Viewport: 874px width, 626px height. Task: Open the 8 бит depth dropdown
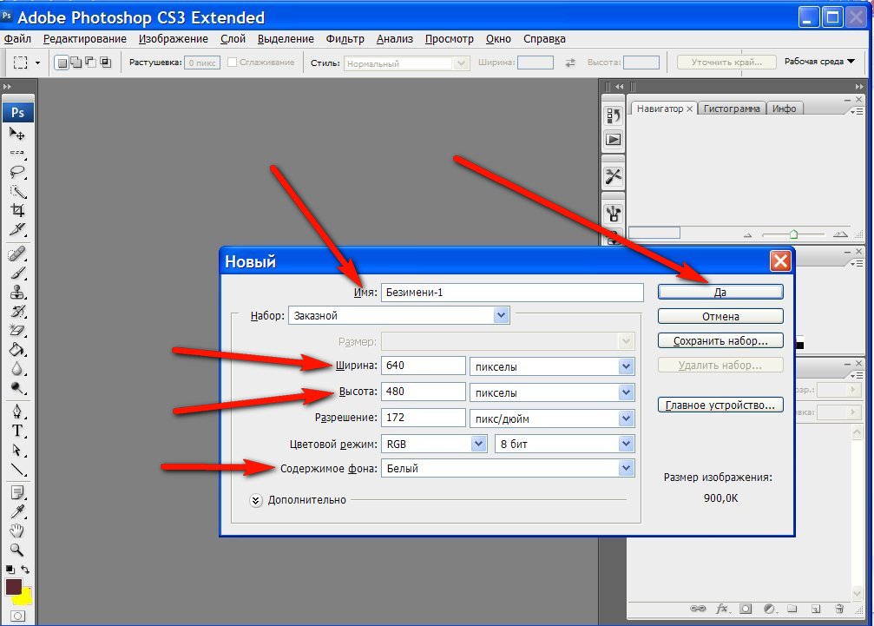626,444
